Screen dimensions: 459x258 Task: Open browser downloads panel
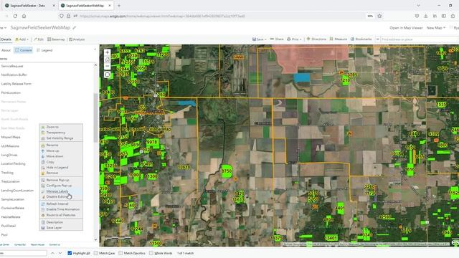tap(426, 16)
